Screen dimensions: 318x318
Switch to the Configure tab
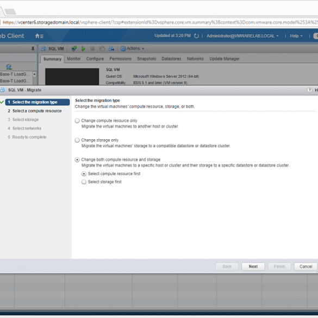tap(95, 59)
